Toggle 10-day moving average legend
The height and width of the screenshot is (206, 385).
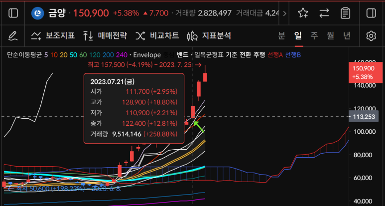54,55
